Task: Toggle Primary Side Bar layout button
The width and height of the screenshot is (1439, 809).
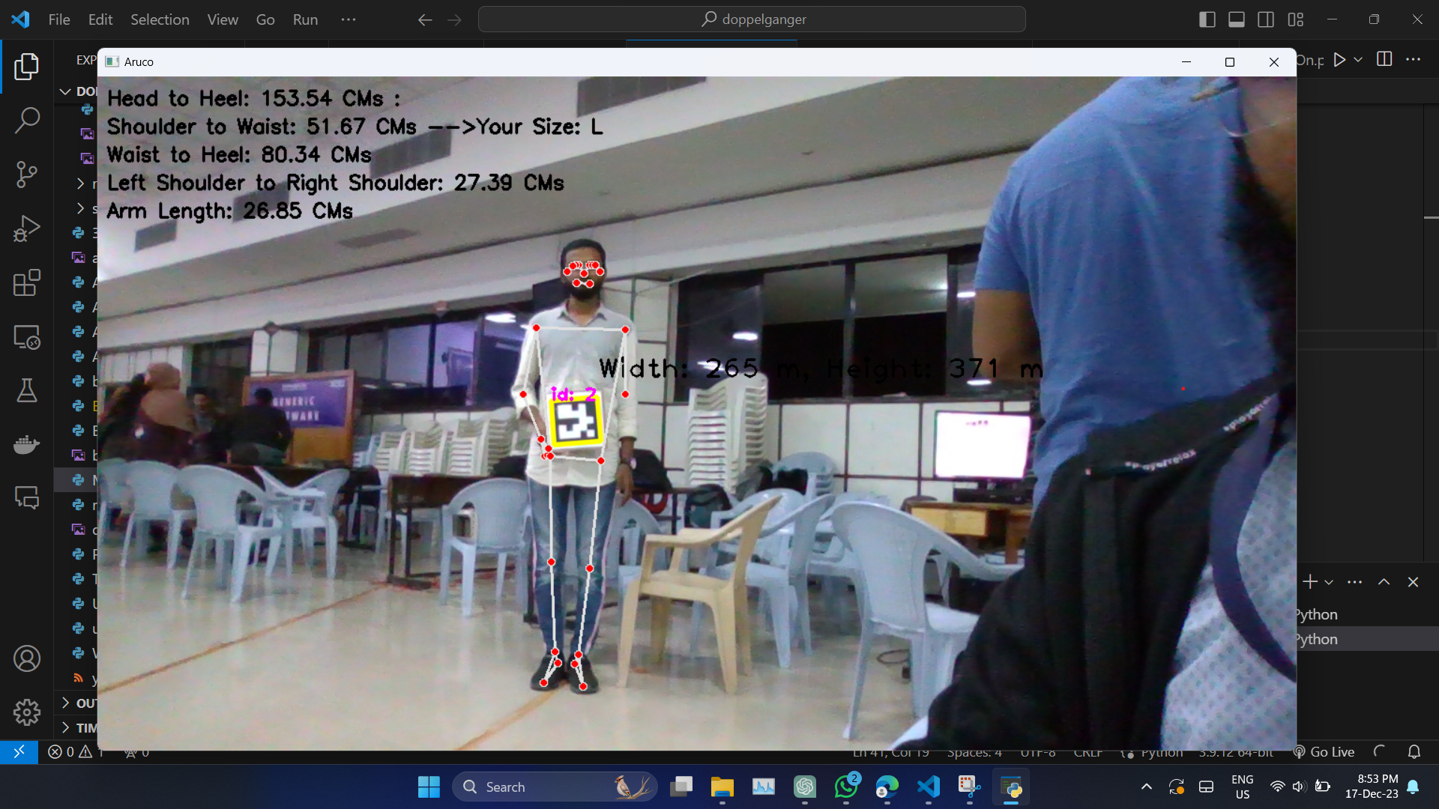Action: pyautogui.click(x=1207, y=19)
